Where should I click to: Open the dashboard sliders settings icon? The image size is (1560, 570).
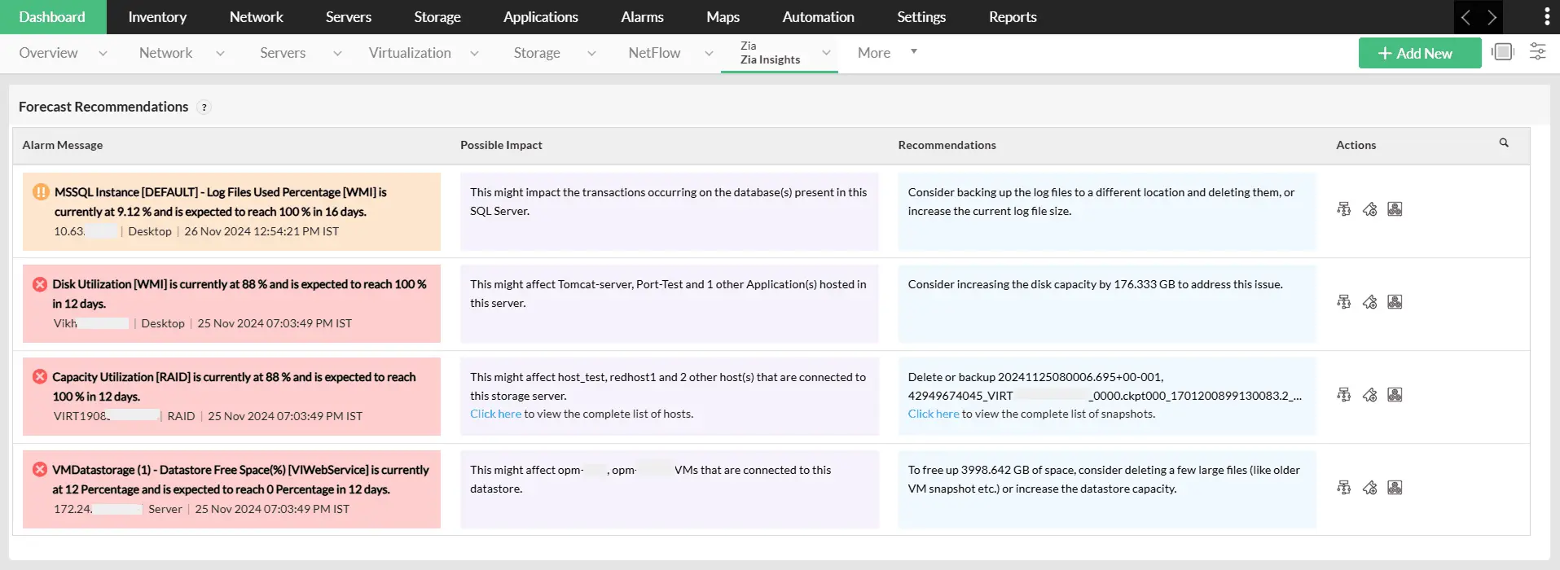pyautogui.click(x=1537, y=52)
